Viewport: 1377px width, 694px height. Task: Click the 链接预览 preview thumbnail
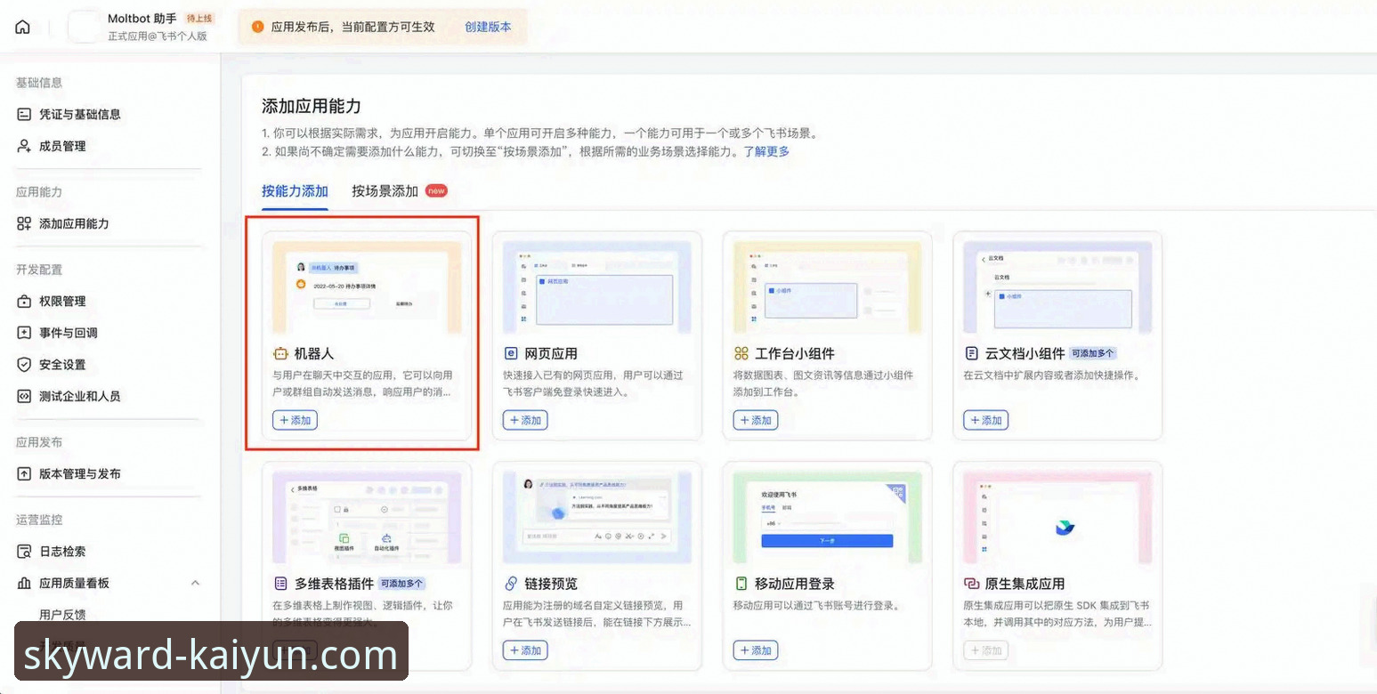pos(597,518)
